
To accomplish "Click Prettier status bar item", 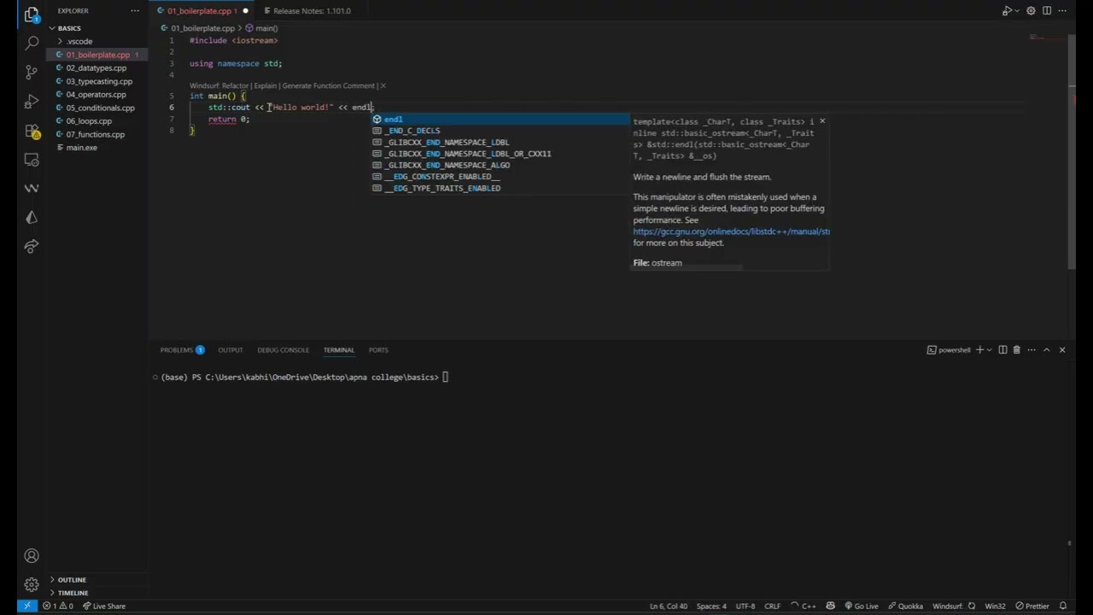I will coord(1032,606).
